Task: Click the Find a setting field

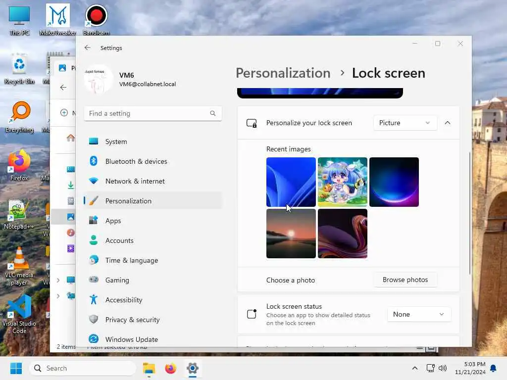Action: coord(153,113)
